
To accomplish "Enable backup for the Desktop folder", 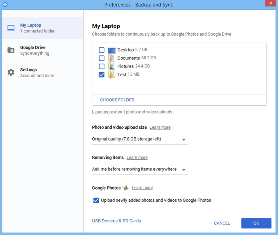I will (102, 50).
